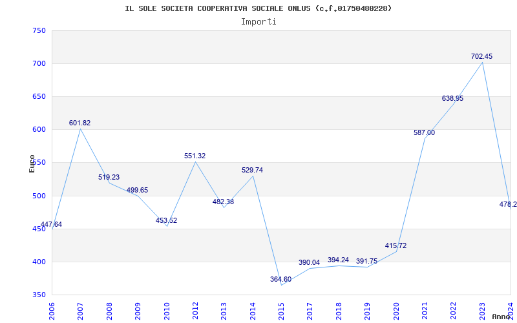517x323 pixels.
Task: Select the 2019 x-axis year label
Action: click(367, 311)
